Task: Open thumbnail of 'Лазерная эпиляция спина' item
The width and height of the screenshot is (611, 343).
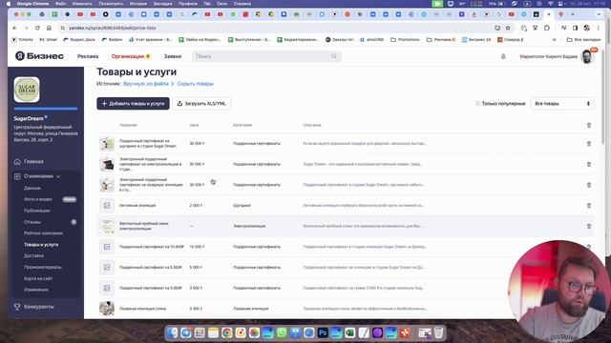Action: 106,309
